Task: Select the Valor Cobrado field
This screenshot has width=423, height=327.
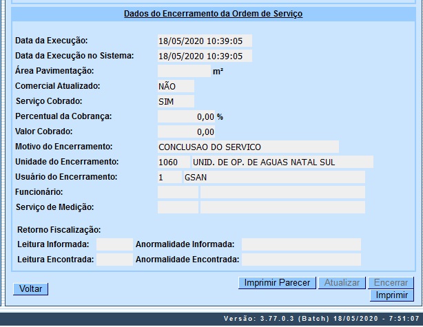Action: pos(186,131)
